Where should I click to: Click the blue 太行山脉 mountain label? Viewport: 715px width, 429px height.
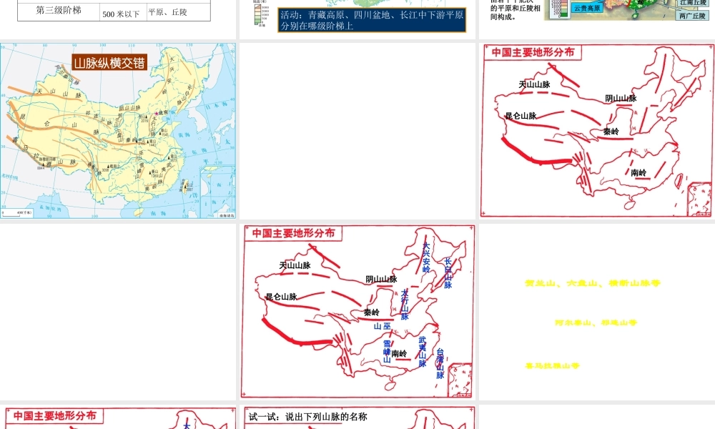(405, 305)
